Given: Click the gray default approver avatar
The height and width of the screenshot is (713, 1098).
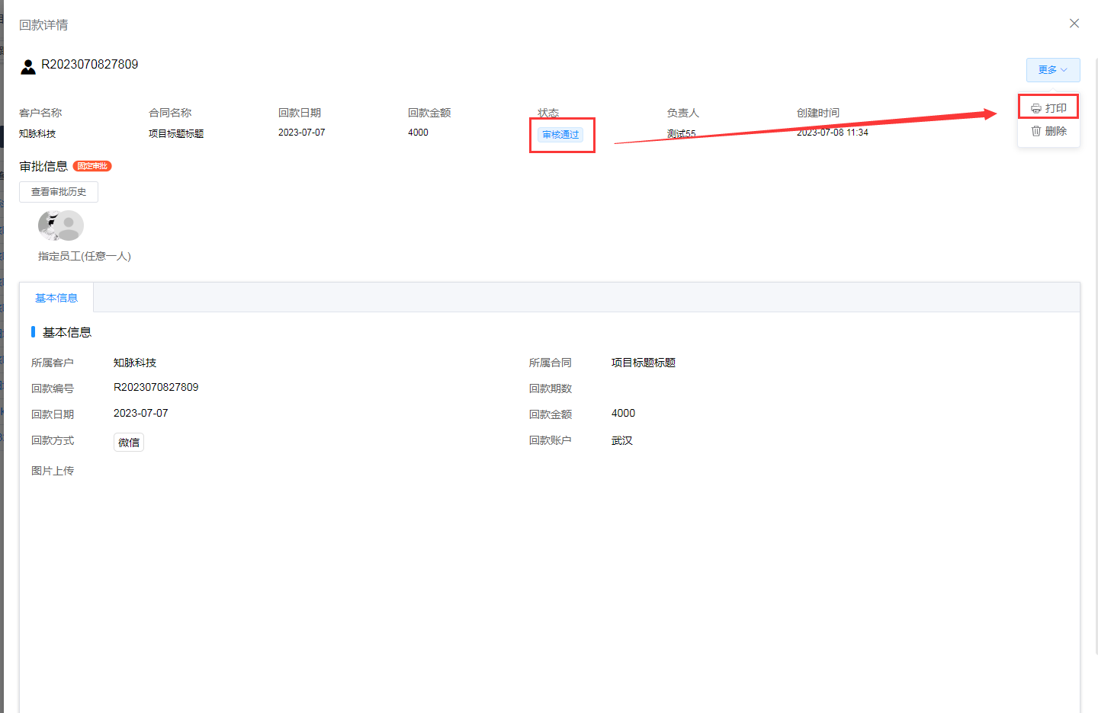Looking at the screenshot, I should pos(70,225).
